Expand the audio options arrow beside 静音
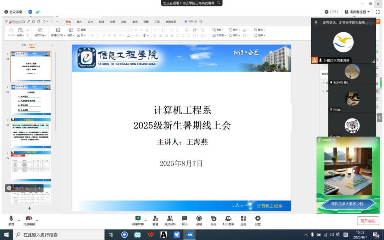The height and width of the screenshot is (240, 384). click(19, 220)
